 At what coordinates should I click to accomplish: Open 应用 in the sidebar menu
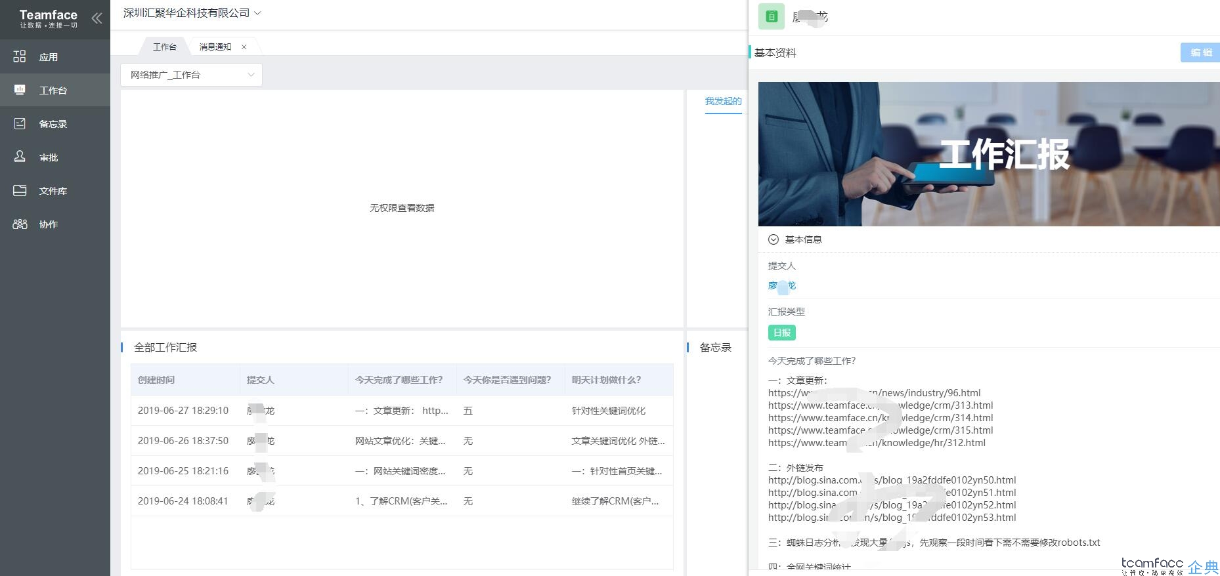click(x=55, y=56)
